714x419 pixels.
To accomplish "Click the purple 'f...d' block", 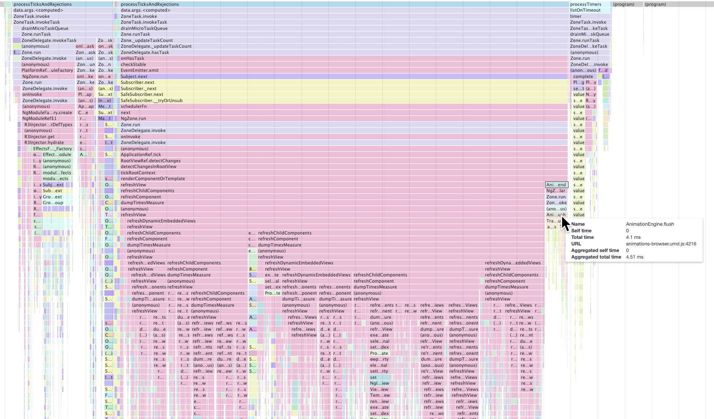I will [603, 70].
